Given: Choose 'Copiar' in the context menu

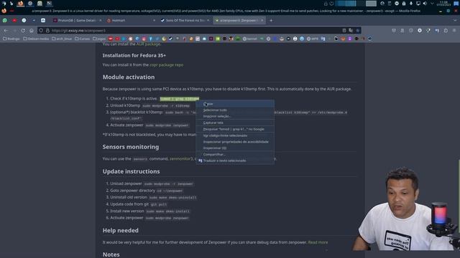Looking at the screenshot, I should 235,104.
